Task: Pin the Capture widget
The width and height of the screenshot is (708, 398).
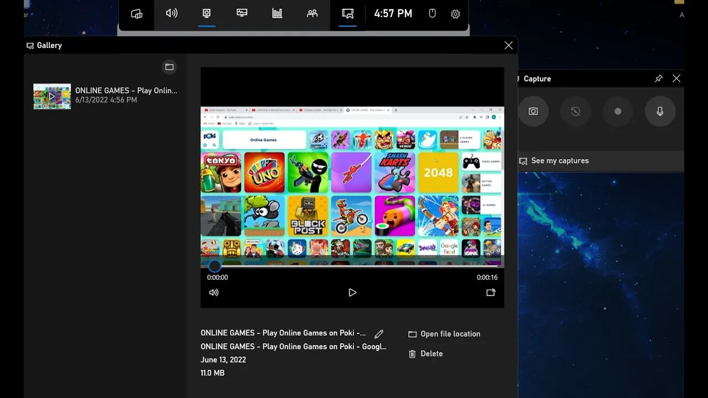Action: point(658,78)
